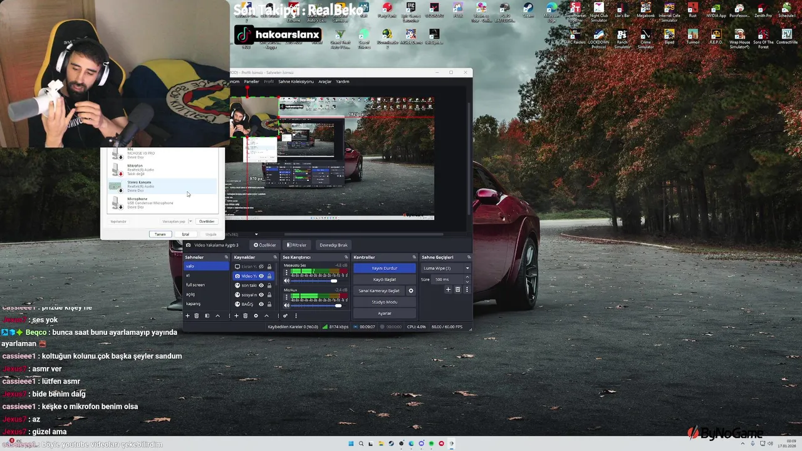Image resolution: width=802 pixels, height=451 pixels.
Task: Delete transition with trash icon in Sahne Geçişleri
Action: [x=457, y=289]
